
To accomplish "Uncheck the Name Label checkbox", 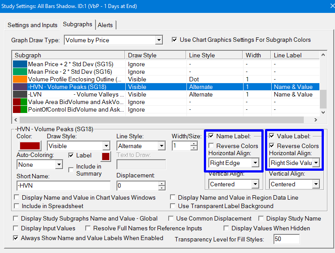I will click(x=211, y=136).
